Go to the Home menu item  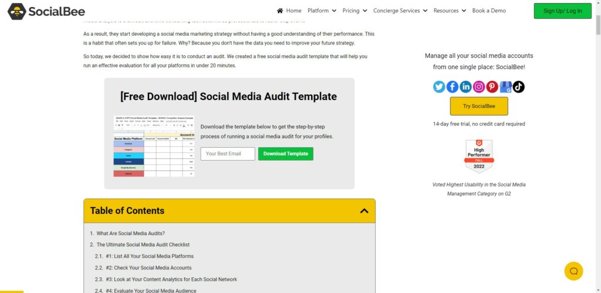tap(293, 11)
